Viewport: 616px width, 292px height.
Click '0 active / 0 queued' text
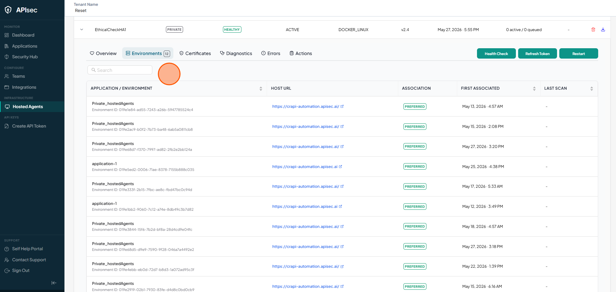(x=524, y=29)
